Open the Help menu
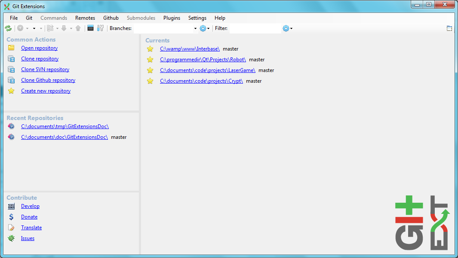458x258 pixels. coord(220,18)
